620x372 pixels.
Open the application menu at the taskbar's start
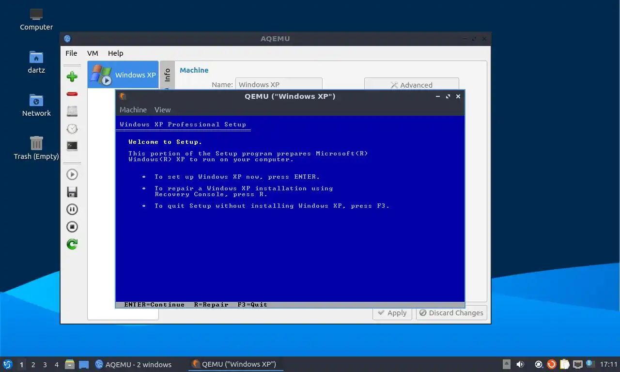(x=7, y=364)
